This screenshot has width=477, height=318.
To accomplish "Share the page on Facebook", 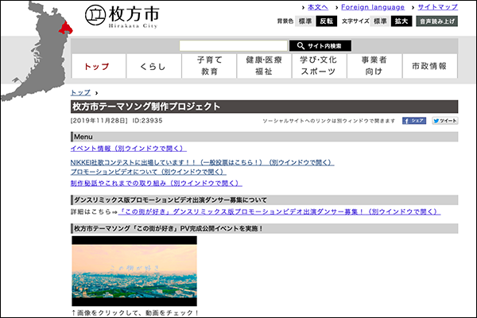I will pos(413,121).
